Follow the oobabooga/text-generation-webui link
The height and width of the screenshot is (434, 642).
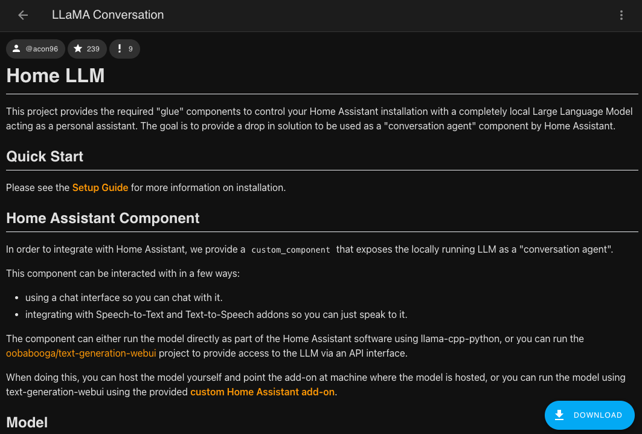pyautogui.click(x=82, y=353)
